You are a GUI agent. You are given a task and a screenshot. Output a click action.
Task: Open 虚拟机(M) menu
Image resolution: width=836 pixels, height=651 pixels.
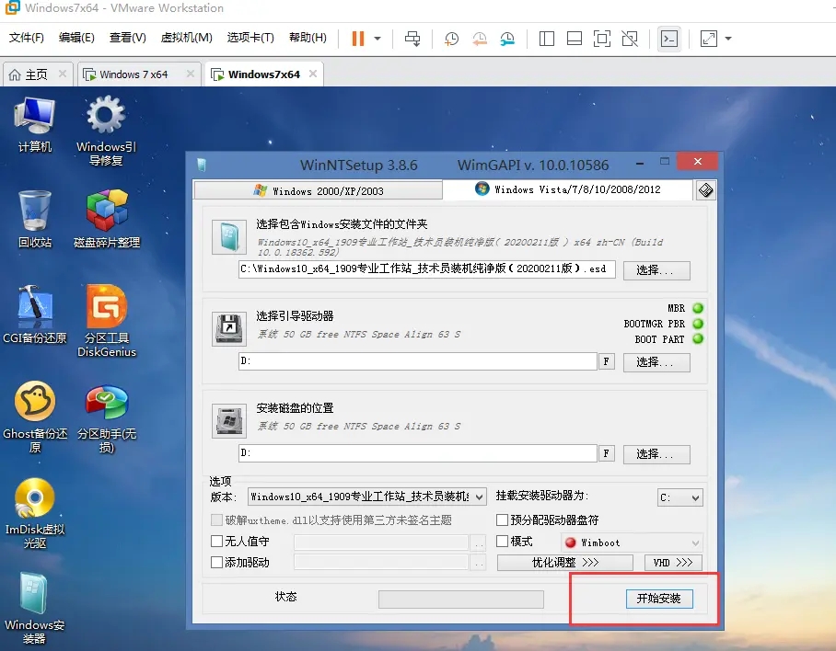click(187, 38)
